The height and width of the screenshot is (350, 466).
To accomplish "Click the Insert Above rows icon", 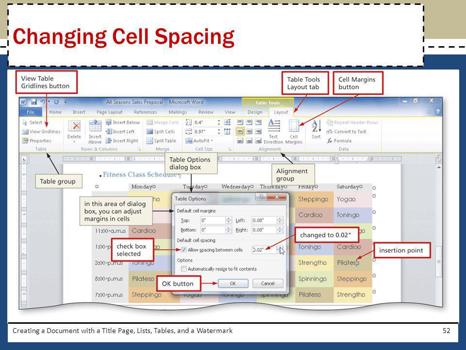I will (x=95, y=125).
